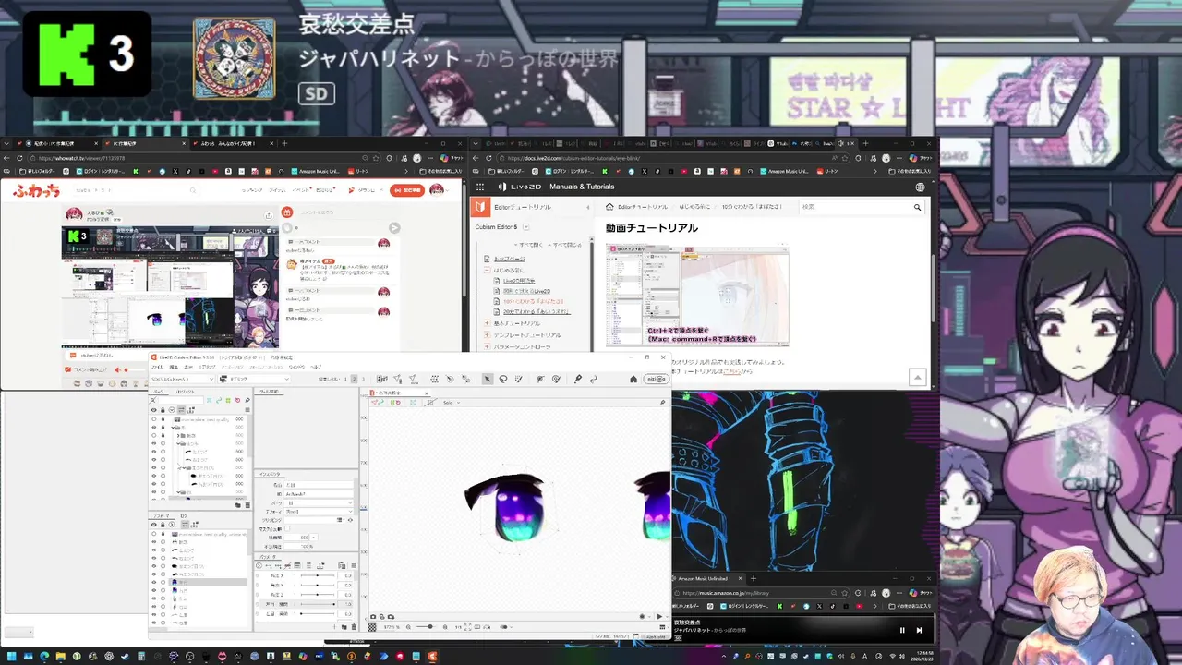Viewport: 1182px width, 665px height.
Task: Click the share icon on the whowatch stream
Action: pos(269,215)
